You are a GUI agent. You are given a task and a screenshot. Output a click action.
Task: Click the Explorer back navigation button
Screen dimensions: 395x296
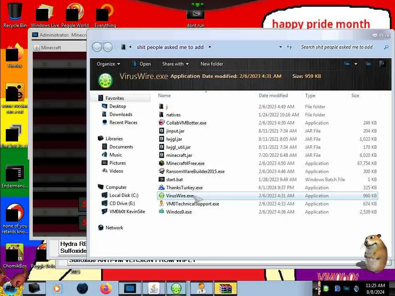click(97, 47)
